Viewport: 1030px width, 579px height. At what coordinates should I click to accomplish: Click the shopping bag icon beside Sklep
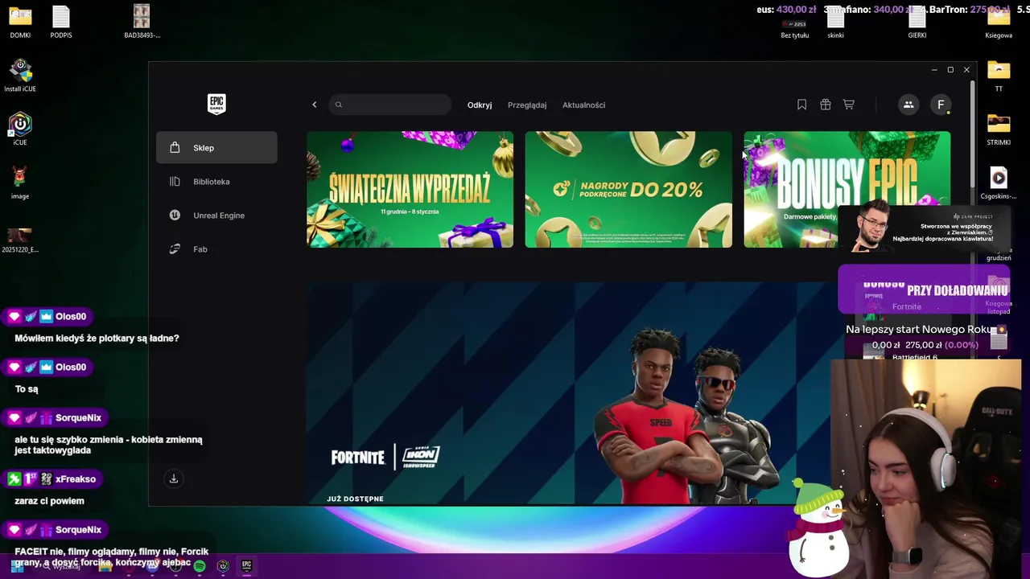point(175,148)
